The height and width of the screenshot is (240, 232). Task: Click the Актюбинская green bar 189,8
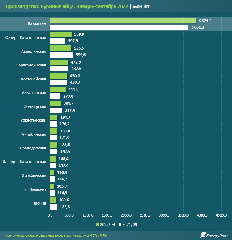pos(53,131)
